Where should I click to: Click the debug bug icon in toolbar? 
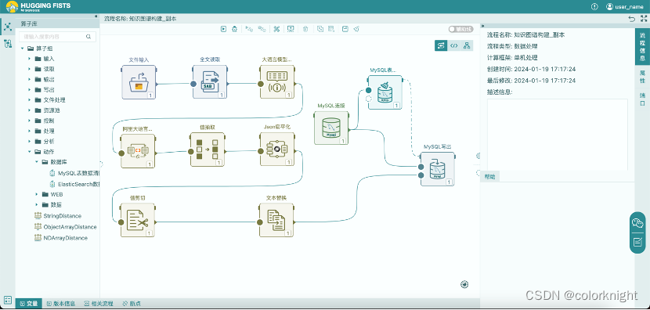coord(235,29)
